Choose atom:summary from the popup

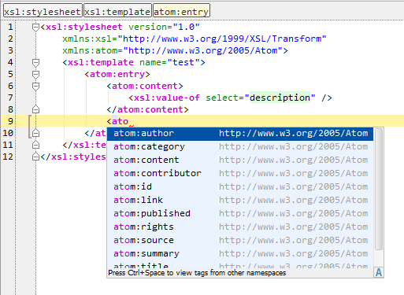pos(240,254)
